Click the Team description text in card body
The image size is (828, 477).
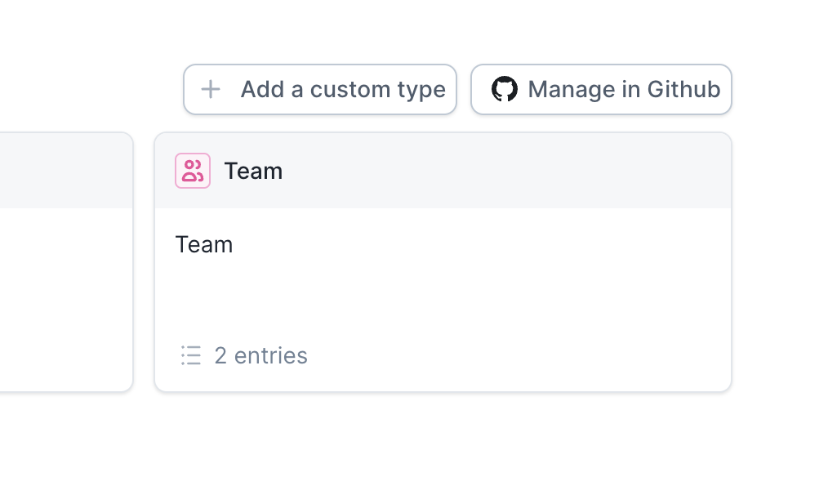pyautogui.click(x=204, y=245)
